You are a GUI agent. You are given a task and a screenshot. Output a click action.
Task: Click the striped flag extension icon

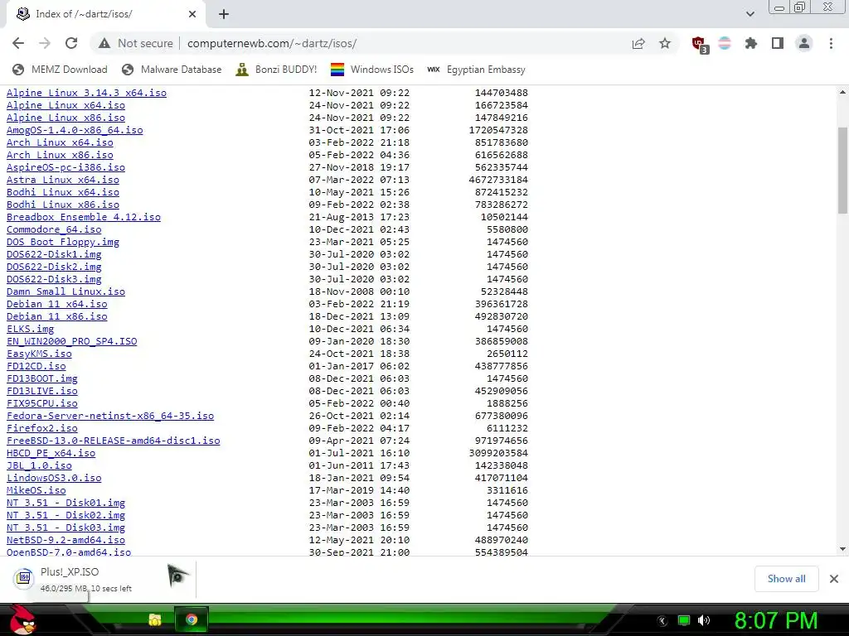[725, 43]
